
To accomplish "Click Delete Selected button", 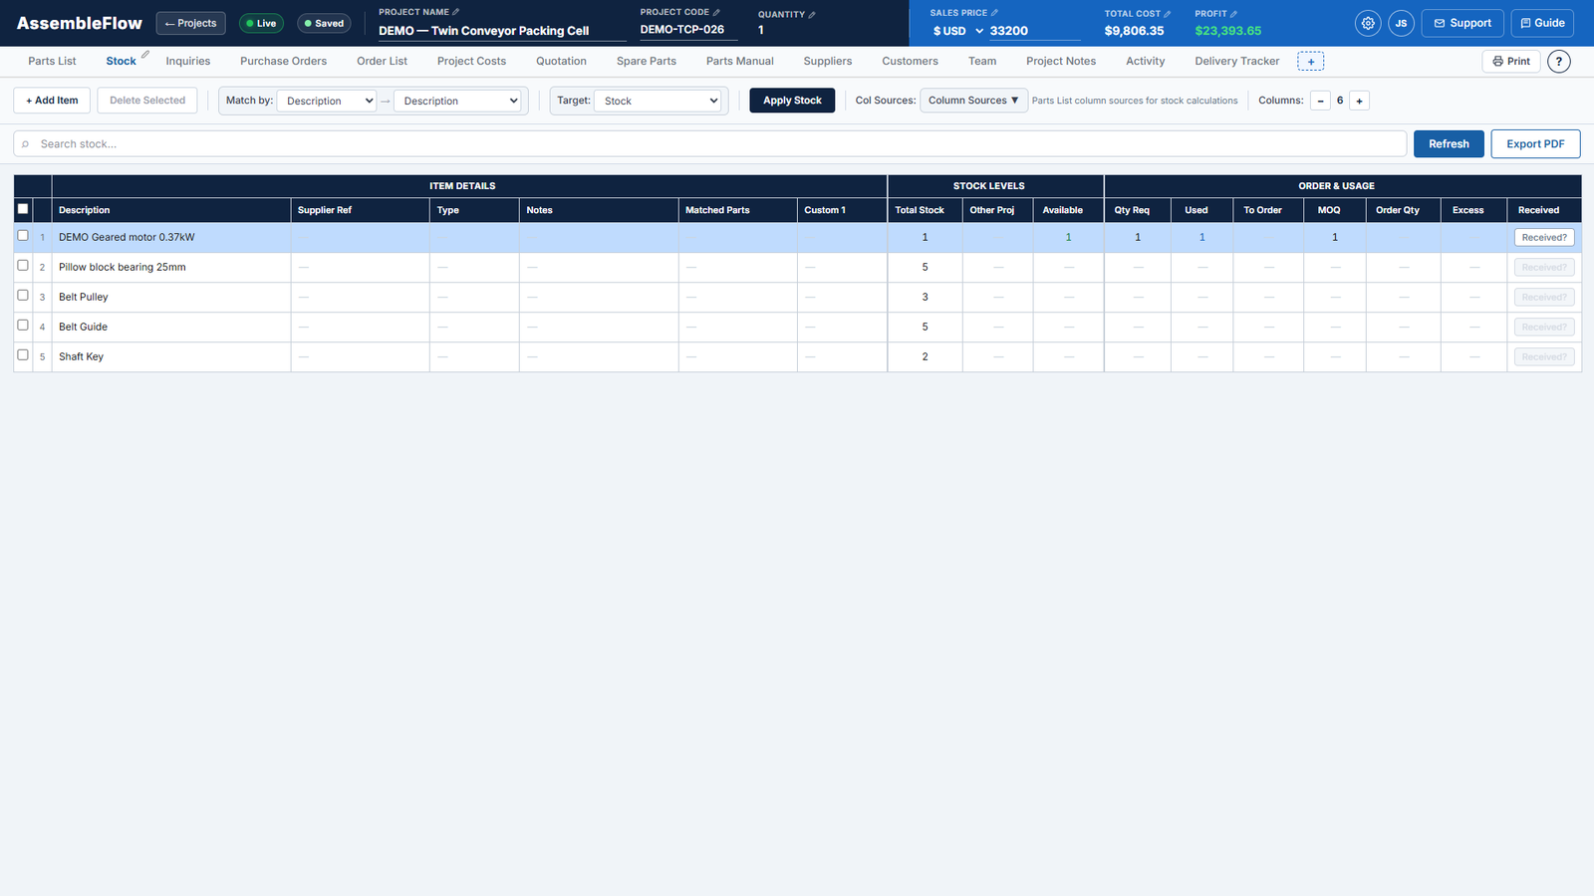I will pyautogui.click(x=147, y=101).
